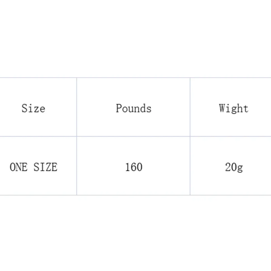Image resolution: width=271 pixels, height=271 pixels.
Task: Click where the row line crosses the Pounds/Wight divider
Action: 190,137
